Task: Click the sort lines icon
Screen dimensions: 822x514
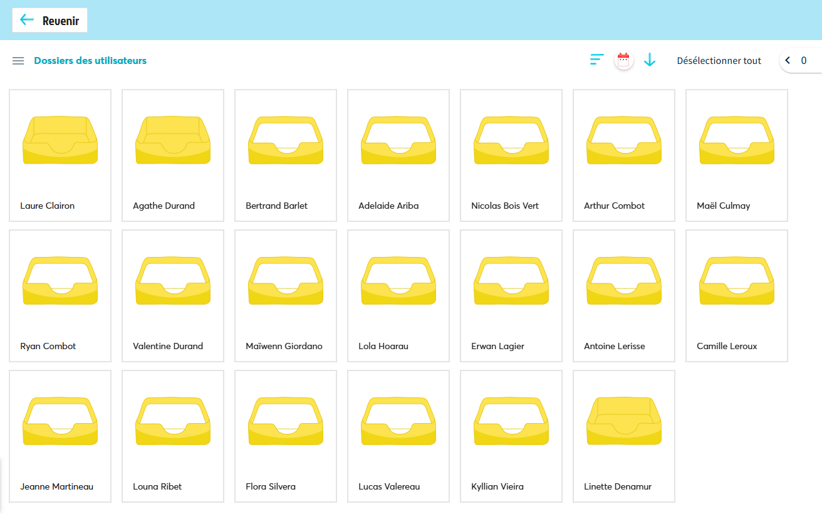Action: (x=596, y=60)
